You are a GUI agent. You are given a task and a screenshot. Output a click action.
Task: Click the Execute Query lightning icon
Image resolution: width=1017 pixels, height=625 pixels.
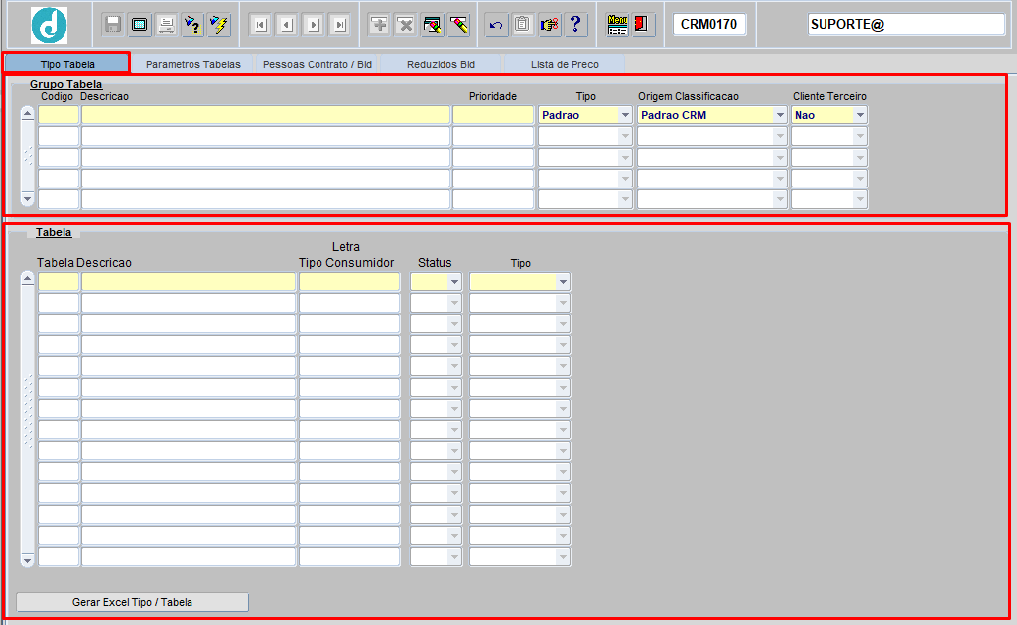point(220,25)
